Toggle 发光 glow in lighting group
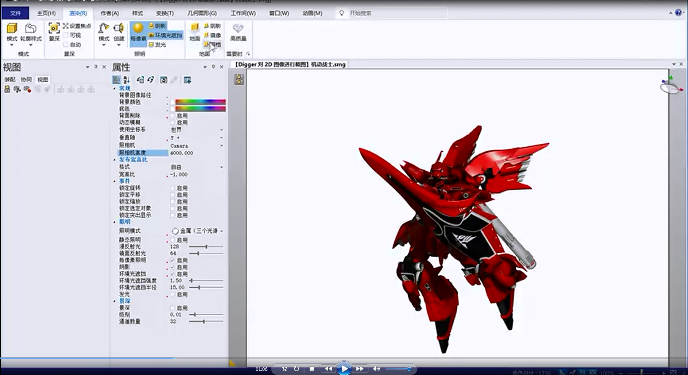The height and width of the screenshot is (375, 688). [158, 44]
